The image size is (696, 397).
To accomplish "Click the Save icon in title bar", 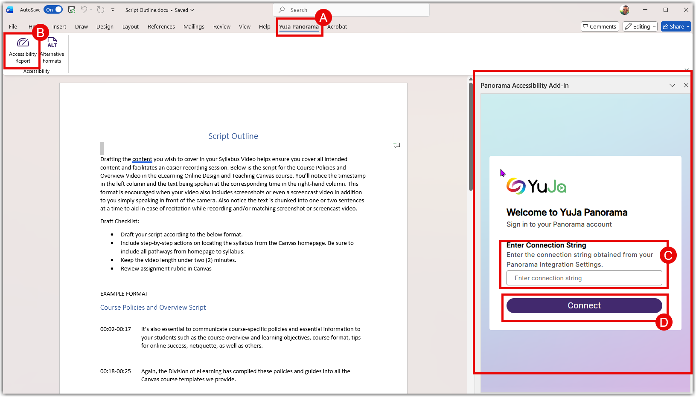I will click(72, 10).
